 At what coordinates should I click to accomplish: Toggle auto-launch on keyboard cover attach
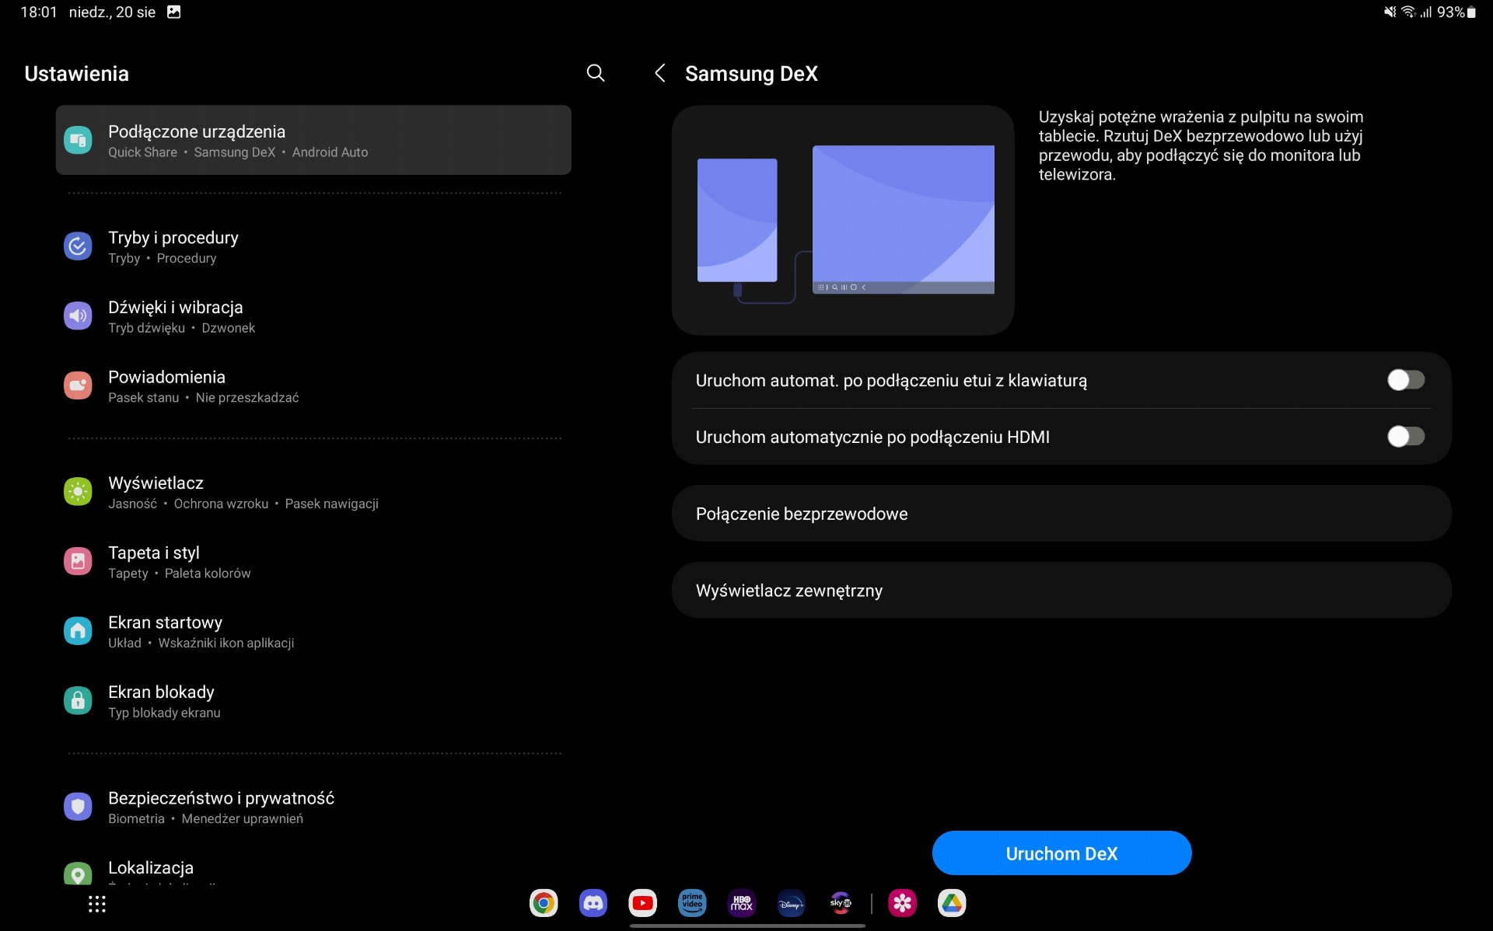coord(1405,380)
